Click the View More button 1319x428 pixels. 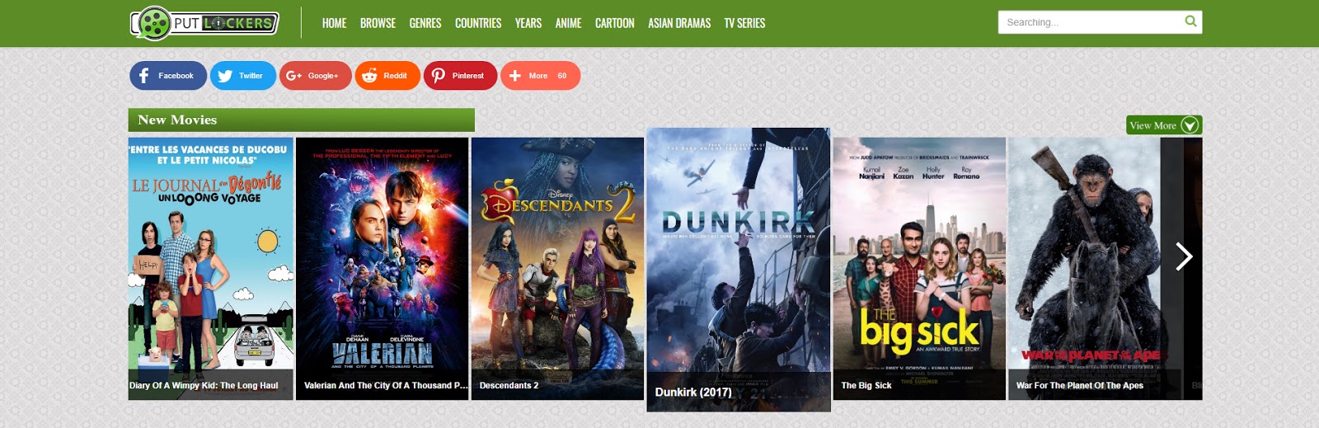1164,125
